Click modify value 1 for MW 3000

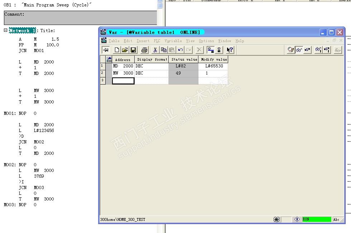(x=213, y=74)
